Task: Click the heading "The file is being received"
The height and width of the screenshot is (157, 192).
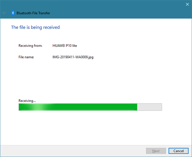Action: 35,27
